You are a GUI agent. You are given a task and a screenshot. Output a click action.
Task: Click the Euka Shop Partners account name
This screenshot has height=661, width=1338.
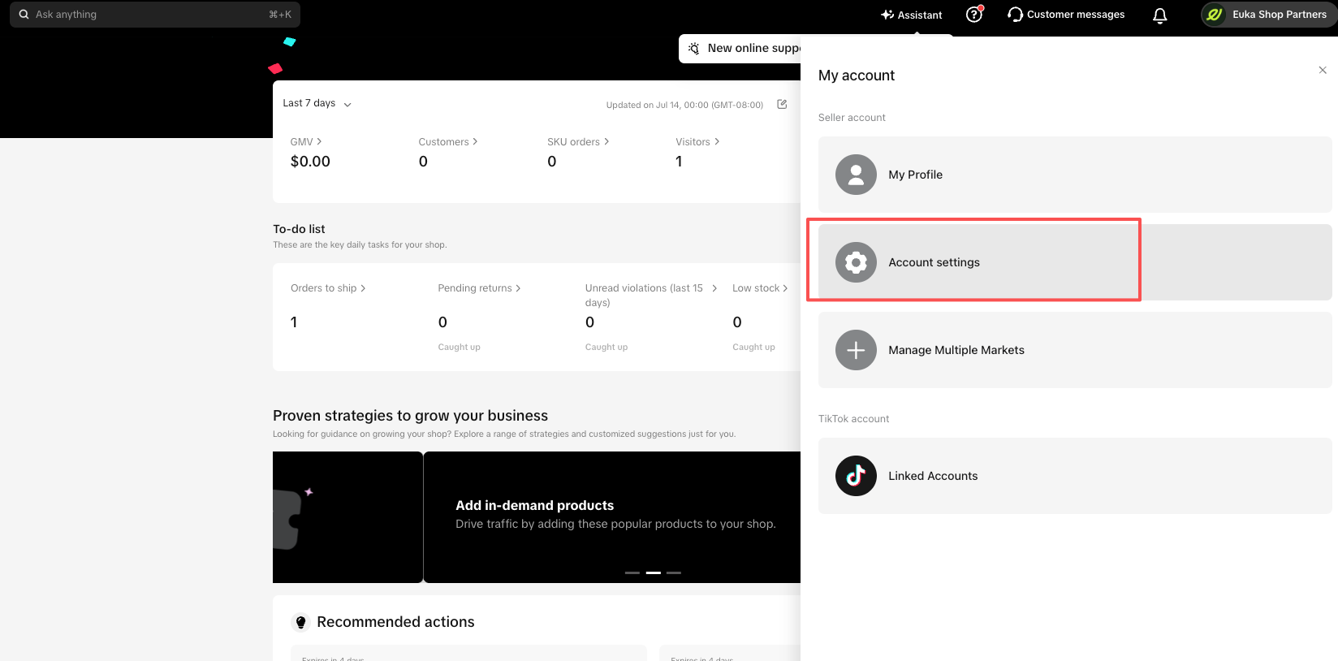[1280, 15]
